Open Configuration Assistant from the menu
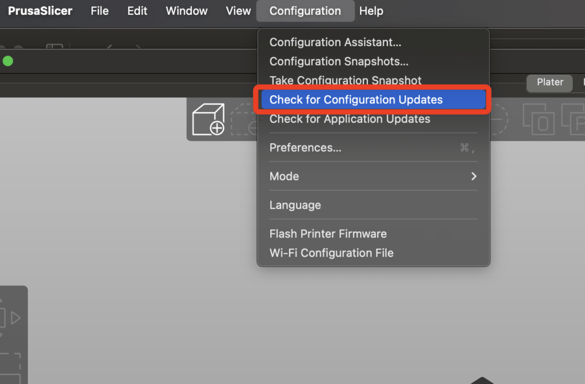The height and width of the screenshot is (384, 585). pyautogui.click(x=335, y=42)
